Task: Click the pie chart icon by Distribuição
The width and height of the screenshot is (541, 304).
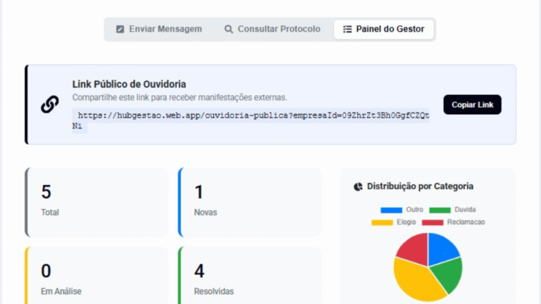Action: [358, 186]
